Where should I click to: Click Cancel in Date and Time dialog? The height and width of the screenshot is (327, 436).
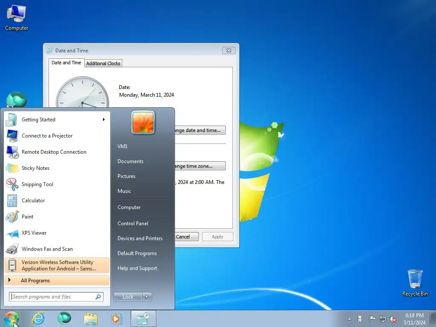[x=186, y=237]
